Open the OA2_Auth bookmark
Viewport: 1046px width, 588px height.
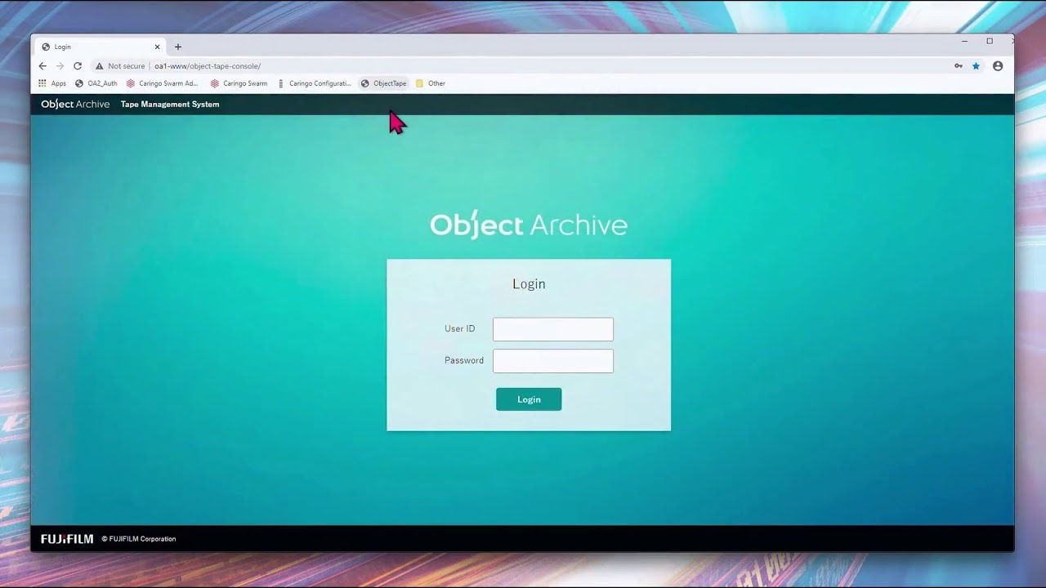[x=96, y=83]
